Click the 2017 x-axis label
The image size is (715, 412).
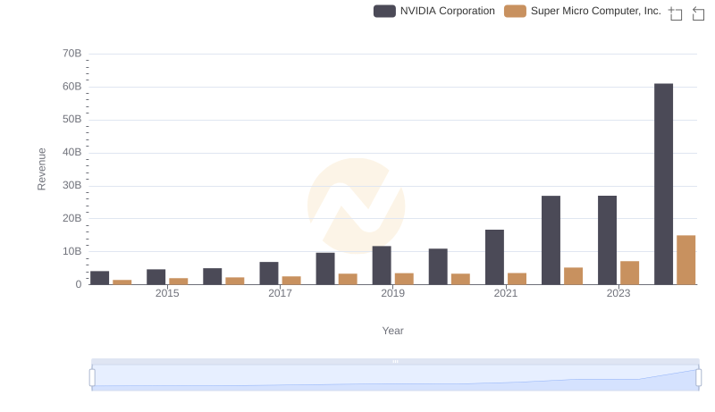point(280,293)
